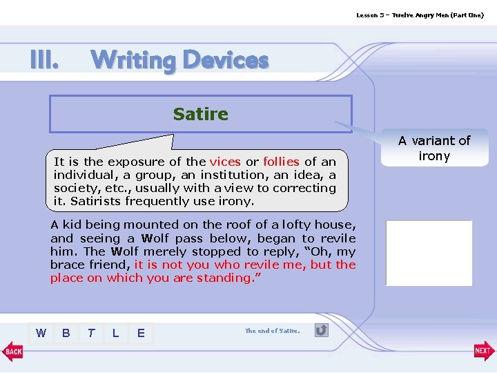The height and width of the screenshot is (373, 497).
Task: Open the L section tab
Action: coord(116,333)
